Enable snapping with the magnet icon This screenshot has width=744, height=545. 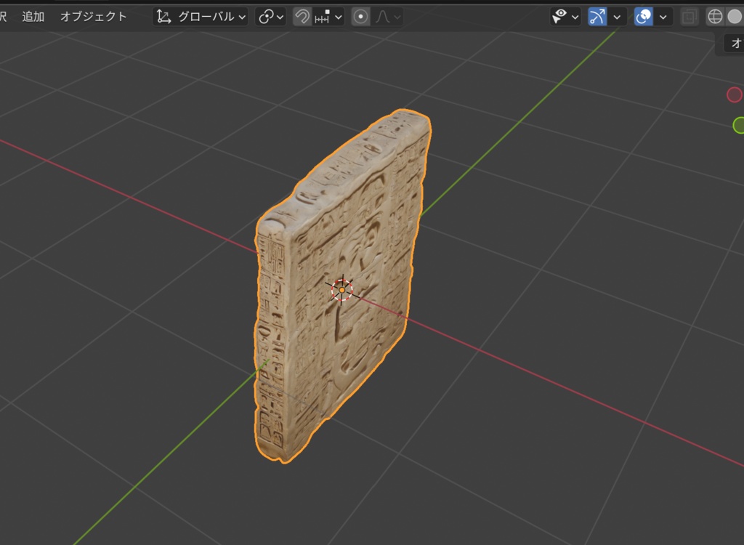(x=303, y=17)
